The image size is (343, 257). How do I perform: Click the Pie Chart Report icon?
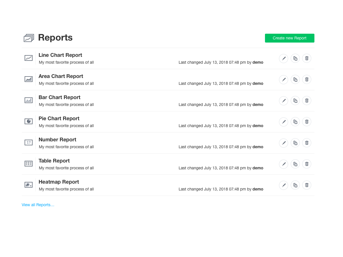(x=29, y=121)
